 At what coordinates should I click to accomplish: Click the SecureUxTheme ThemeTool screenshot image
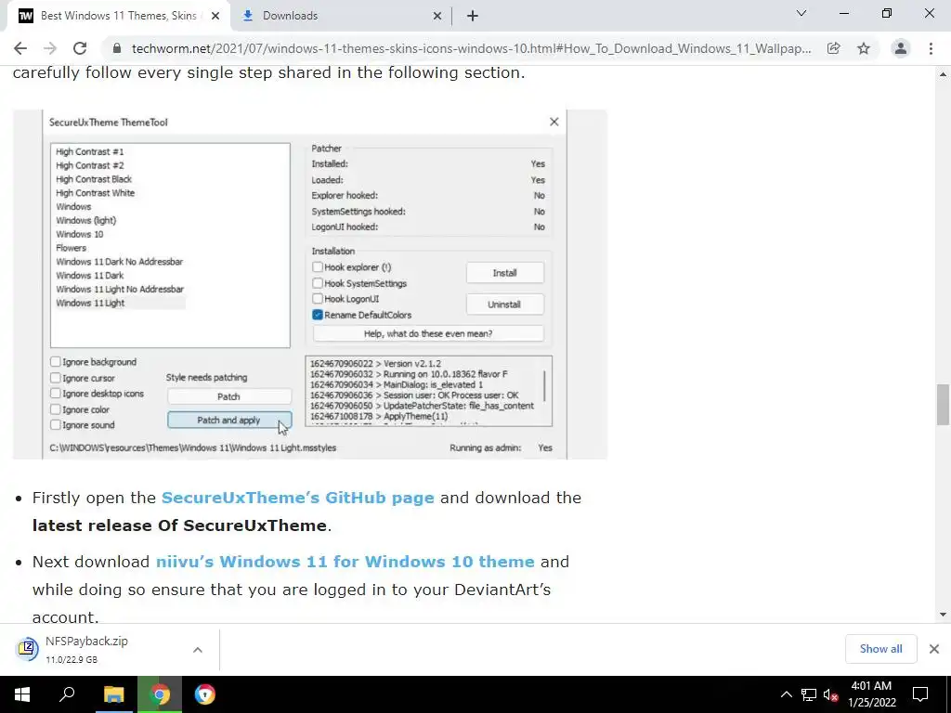310,284
